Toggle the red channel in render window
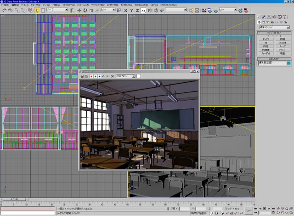The width and height of the screenshot is (294, 216). point(91,76)
